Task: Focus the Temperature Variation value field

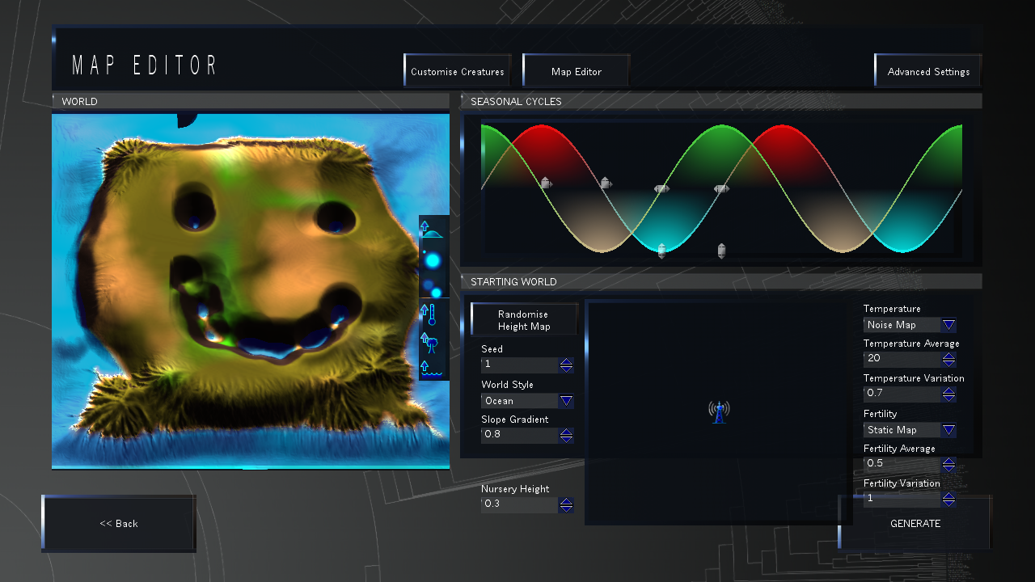Action: click(902, 394)
